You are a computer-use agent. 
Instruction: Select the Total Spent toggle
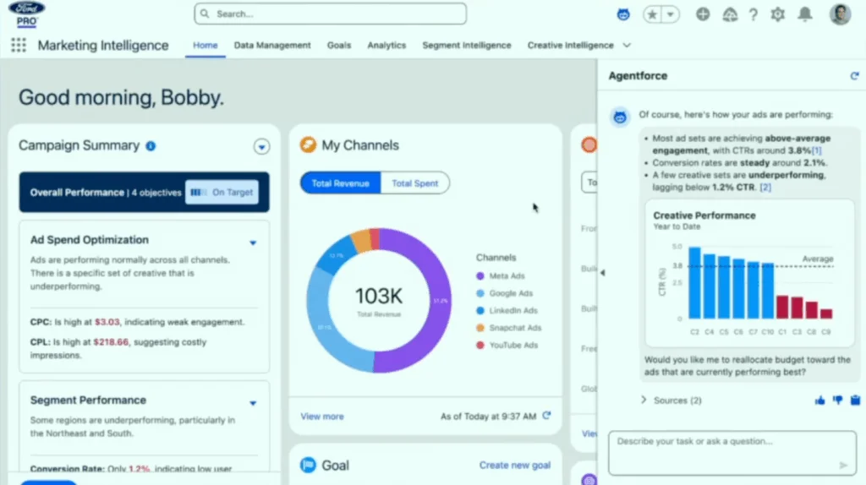(x=414, y=183)
